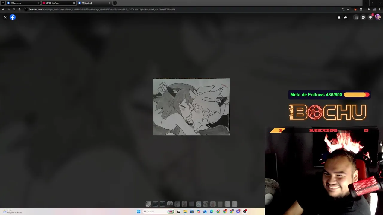Select the last thumbnail in the strip
Viewport: 383px width, 215px height.
pos(235,204)
